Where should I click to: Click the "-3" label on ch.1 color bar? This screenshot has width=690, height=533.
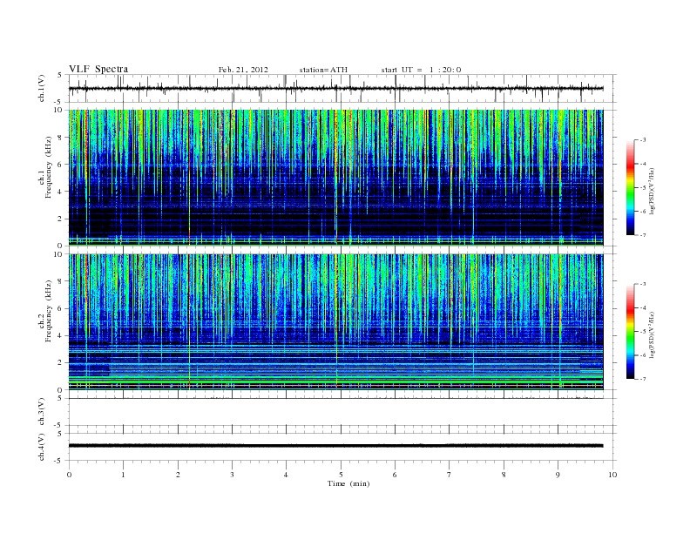click(642, 140)
